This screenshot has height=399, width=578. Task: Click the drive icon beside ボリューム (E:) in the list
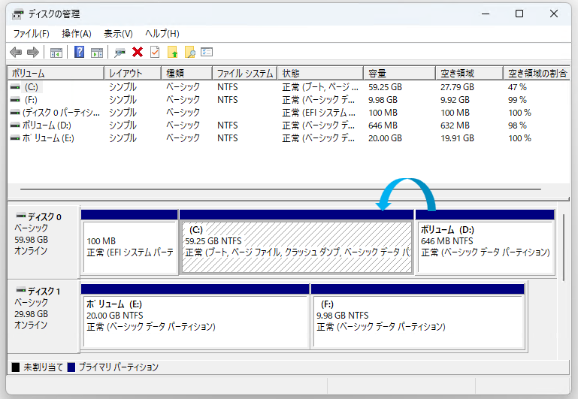point(15,138)
